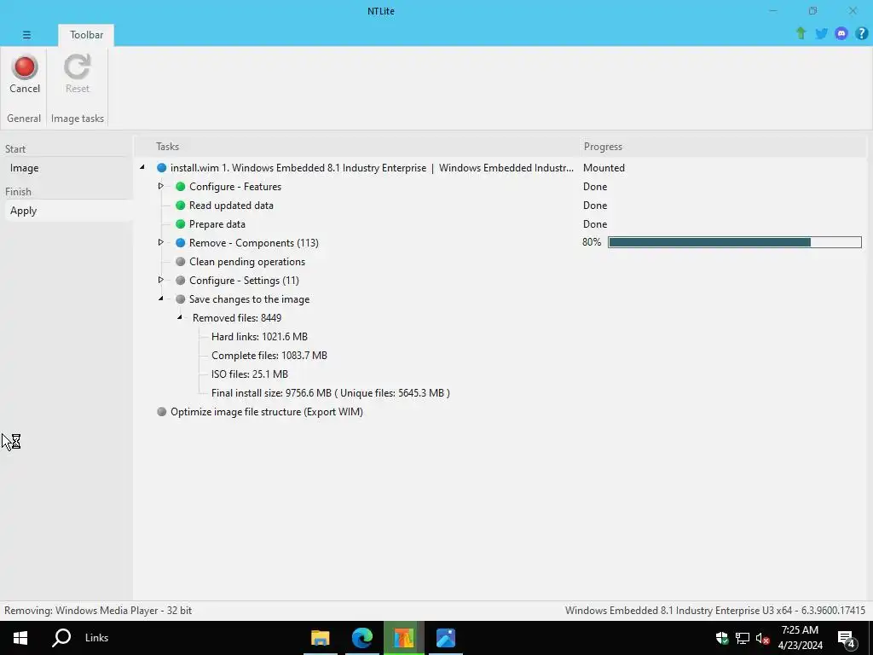Open the Help question mark icon

[861, 33]
